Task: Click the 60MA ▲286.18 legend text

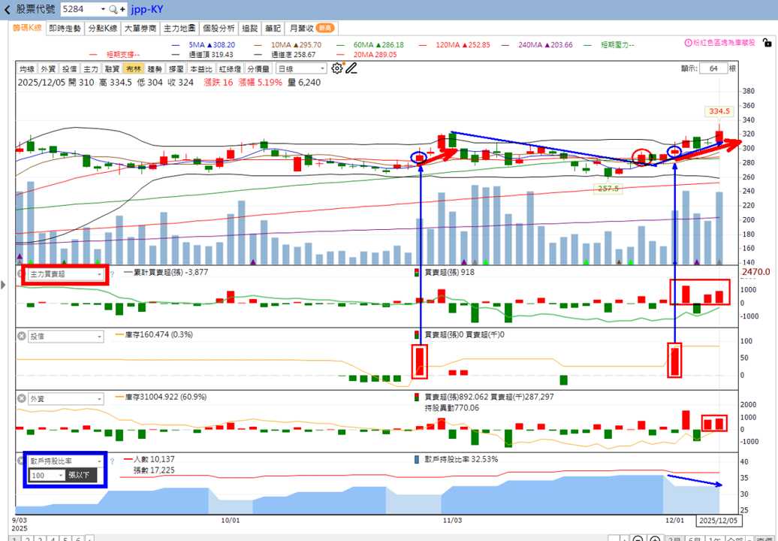Action: [378, 44]
